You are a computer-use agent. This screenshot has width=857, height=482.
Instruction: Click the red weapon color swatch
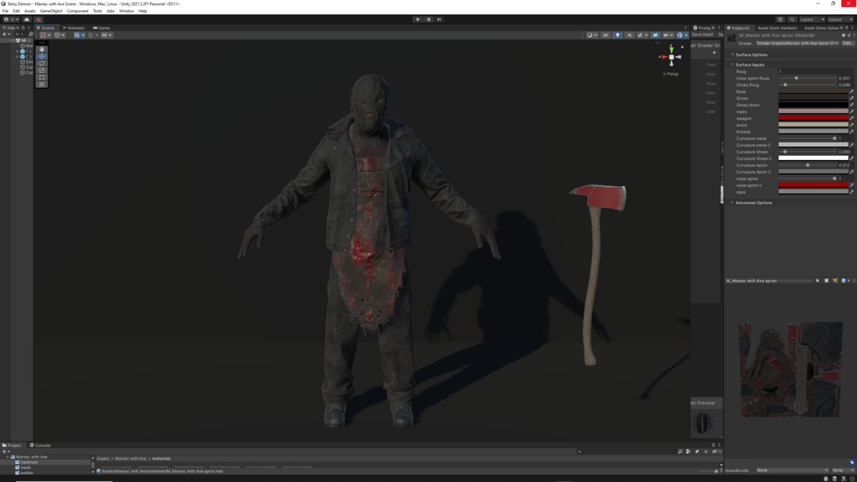pos(814,118)
